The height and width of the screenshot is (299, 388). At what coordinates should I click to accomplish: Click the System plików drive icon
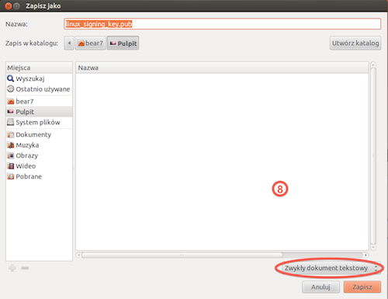[x=10, y=122]
